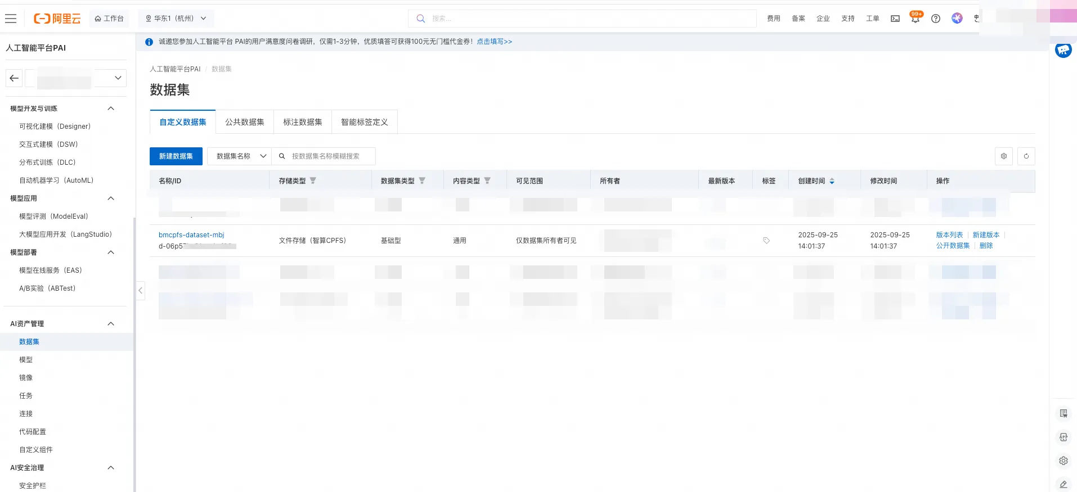Sort by creation time arrows
The height and width of the screenshot is (492, 1077).
[x=832, y=181]
